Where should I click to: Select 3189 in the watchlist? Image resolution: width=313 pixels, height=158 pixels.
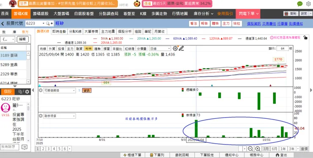click(x=13, y=56)
